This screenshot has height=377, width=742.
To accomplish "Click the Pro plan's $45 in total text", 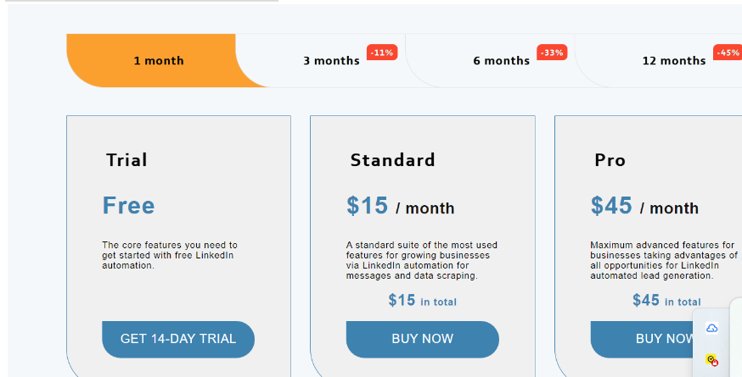I will [666, 301].
